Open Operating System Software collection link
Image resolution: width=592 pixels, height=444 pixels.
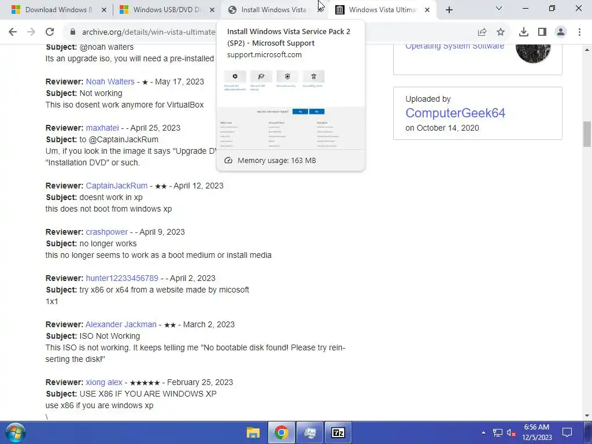(454, 46)
